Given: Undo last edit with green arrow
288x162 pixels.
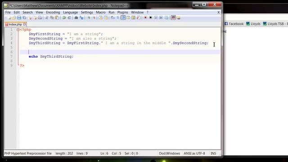Looking at the screenshot, I should tap(64, 18).
